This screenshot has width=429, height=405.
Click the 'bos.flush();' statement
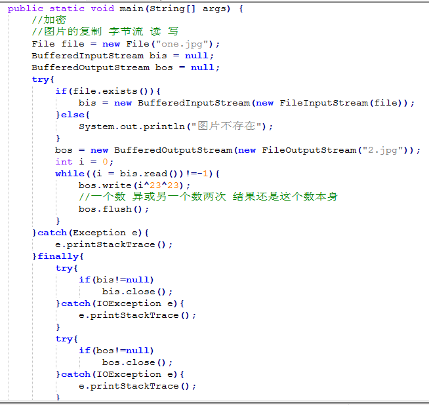[114, 209]
